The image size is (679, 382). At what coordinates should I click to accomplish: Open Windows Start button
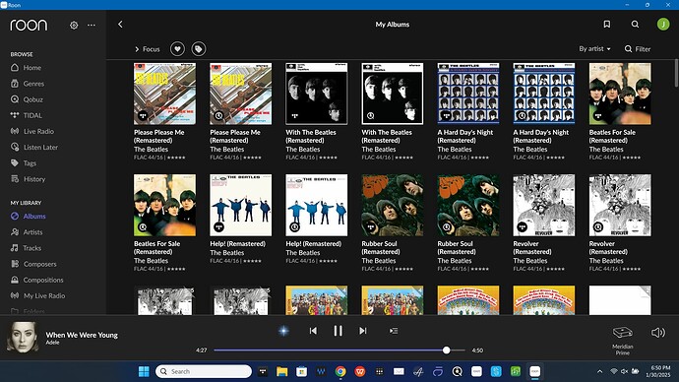[x=144, y=371]
